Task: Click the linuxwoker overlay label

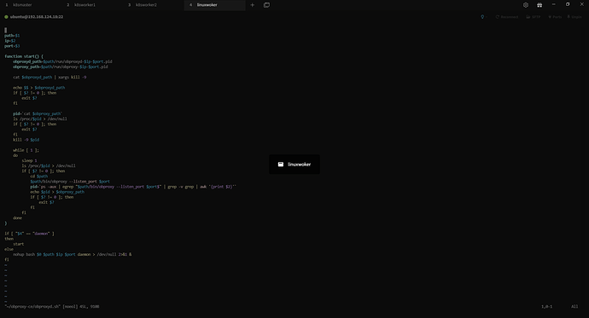Action: tap(299, 165)
